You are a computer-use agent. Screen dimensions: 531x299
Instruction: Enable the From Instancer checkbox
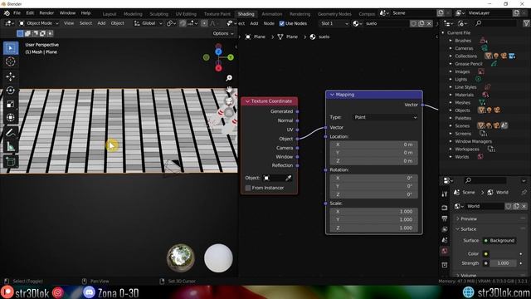[x=248, y=188]
